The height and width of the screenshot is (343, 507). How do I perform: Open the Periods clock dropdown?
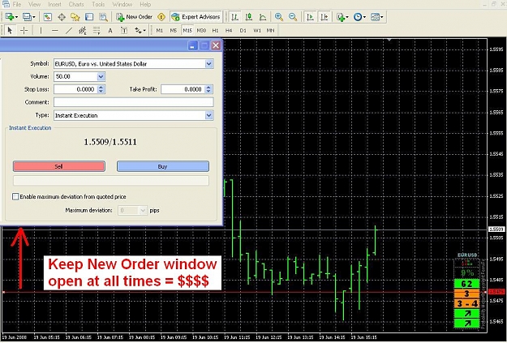point(359,17)
